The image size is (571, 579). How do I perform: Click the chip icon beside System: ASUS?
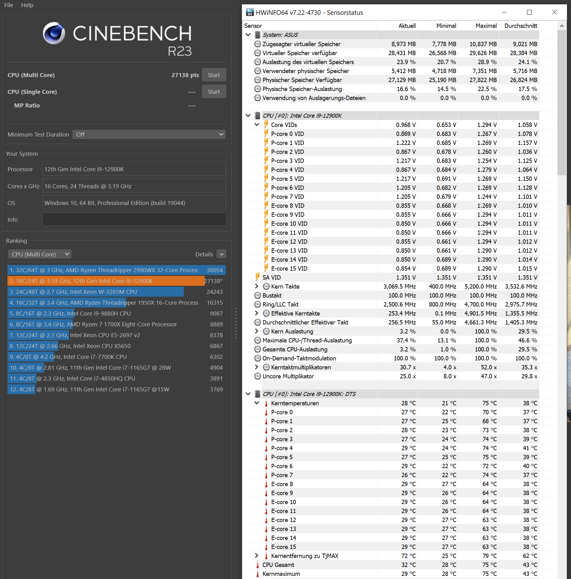click(x=257, y=35)
